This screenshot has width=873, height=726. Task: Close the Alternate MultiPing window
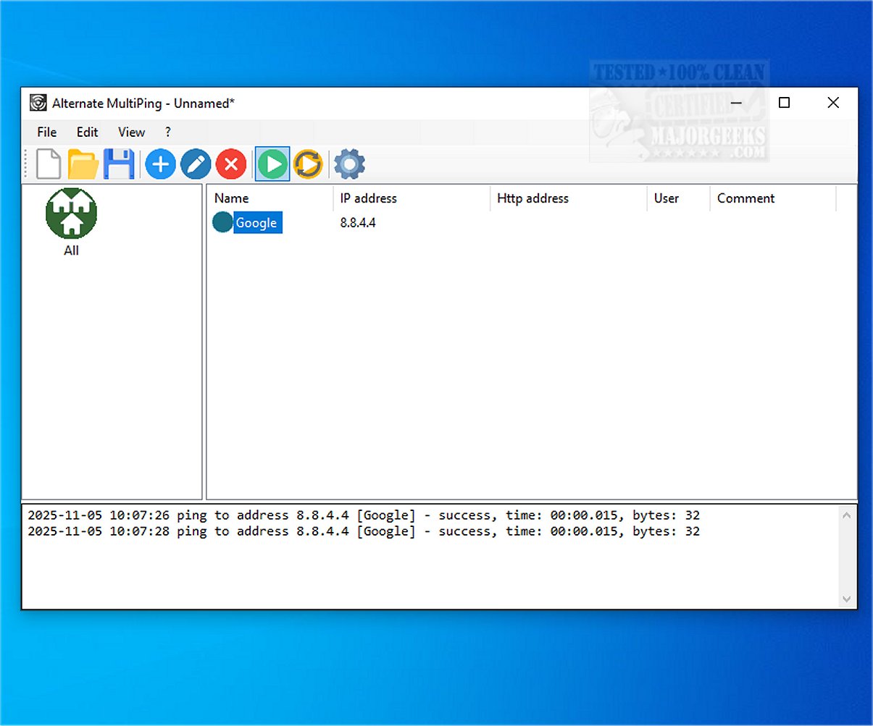pos(833,103)
